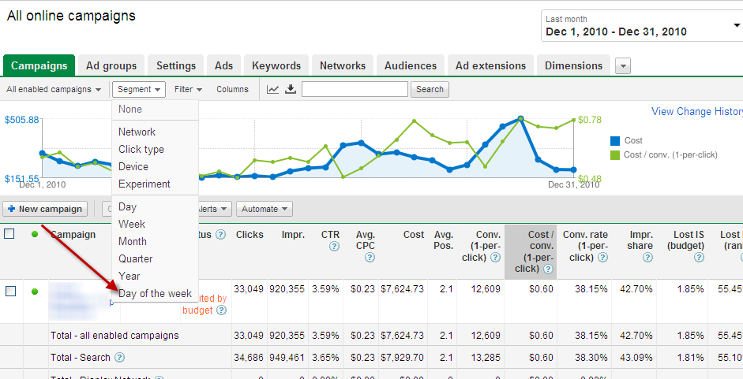The height and width of the screenshot is (379, 743).
Task: Switch to the Dimensions tab
Action: click(x=573, y=65)
